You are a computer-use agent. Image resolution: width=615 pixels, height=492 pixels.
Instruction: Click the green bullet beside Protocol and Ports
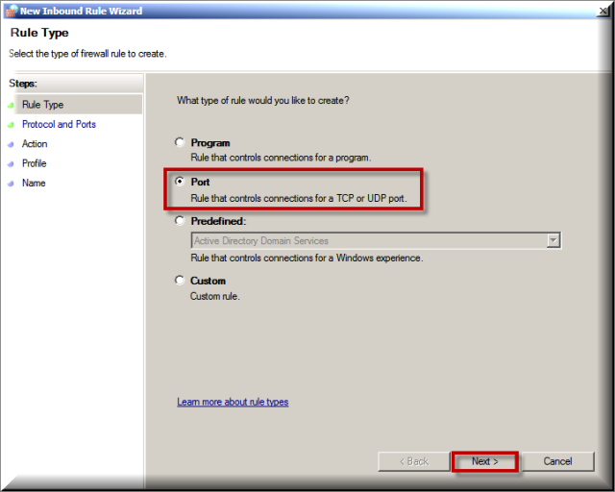pyautogui.click(x=11, y=125)
